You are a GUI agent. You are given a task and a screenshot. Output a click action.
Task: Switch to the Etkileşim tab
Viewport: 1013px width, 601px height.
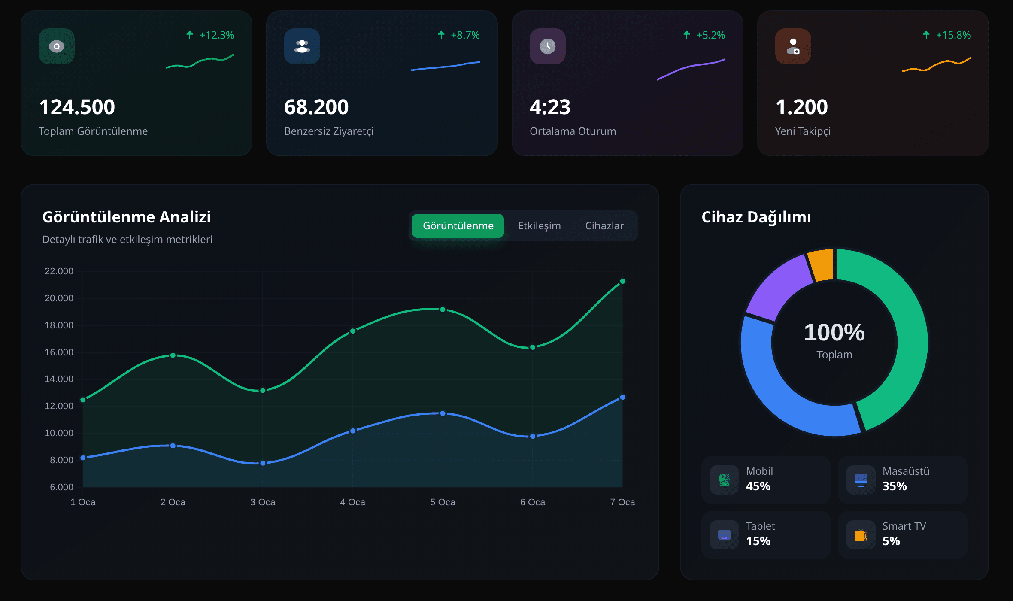point(539,226)
